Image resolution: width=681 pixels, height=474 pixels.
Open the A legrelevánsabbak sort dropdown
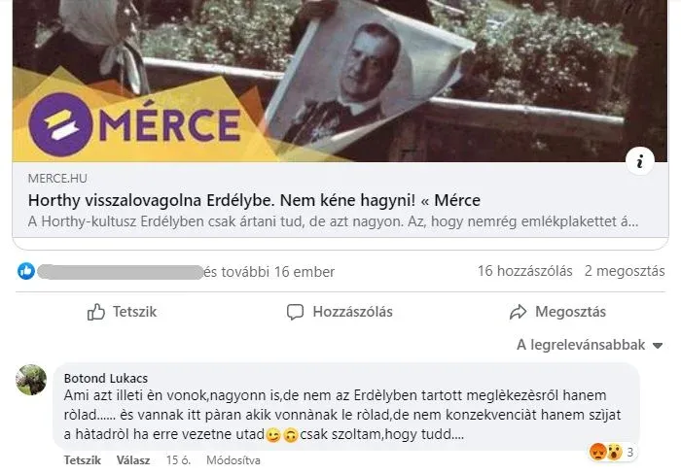point(590,345)
